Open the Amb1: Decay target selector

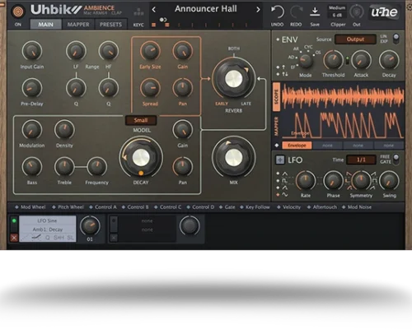point(47,229)
